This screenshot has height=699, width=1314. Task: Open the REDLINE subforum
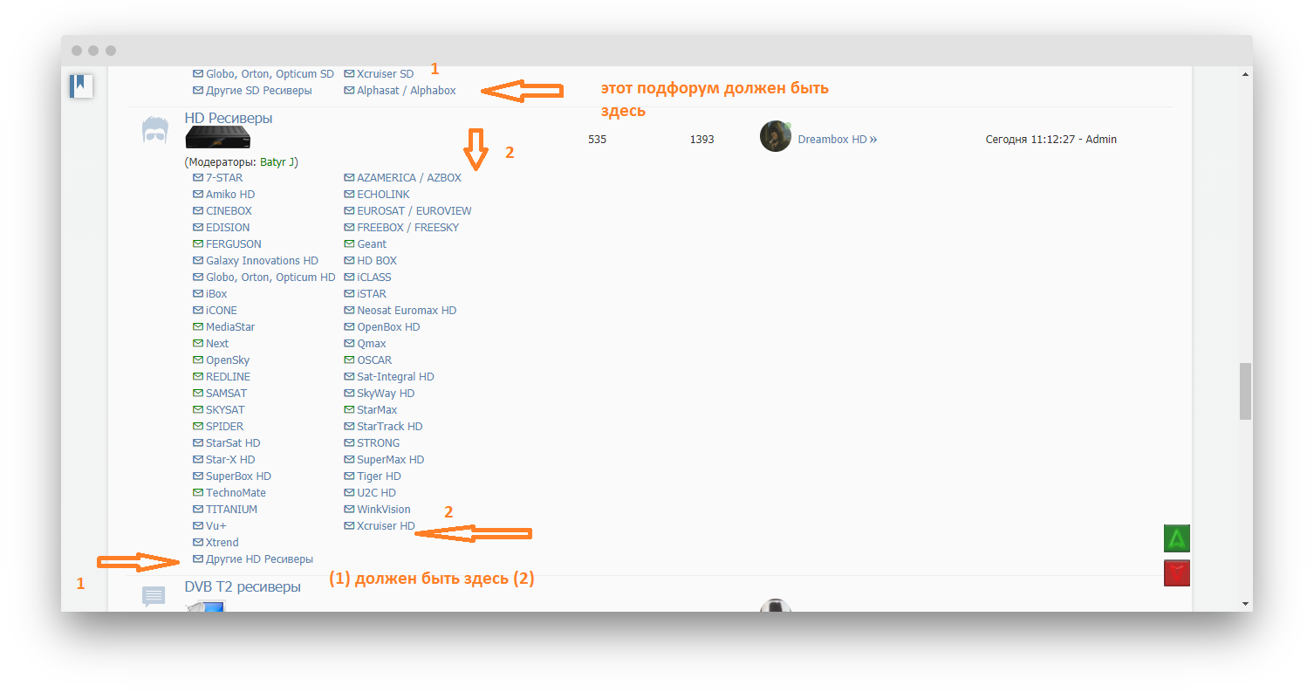coord(228,377)
